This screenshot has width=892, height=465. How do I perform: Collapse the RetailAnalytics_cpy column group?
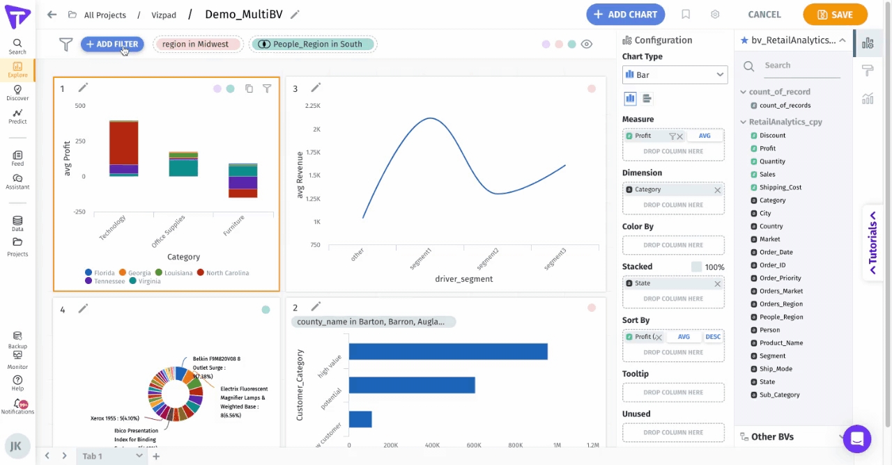[x=744, y=122]
